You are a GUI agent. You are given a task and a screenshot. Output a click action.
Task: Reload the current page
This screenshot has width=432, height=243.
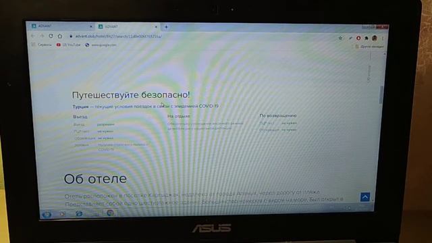[51, 36]
